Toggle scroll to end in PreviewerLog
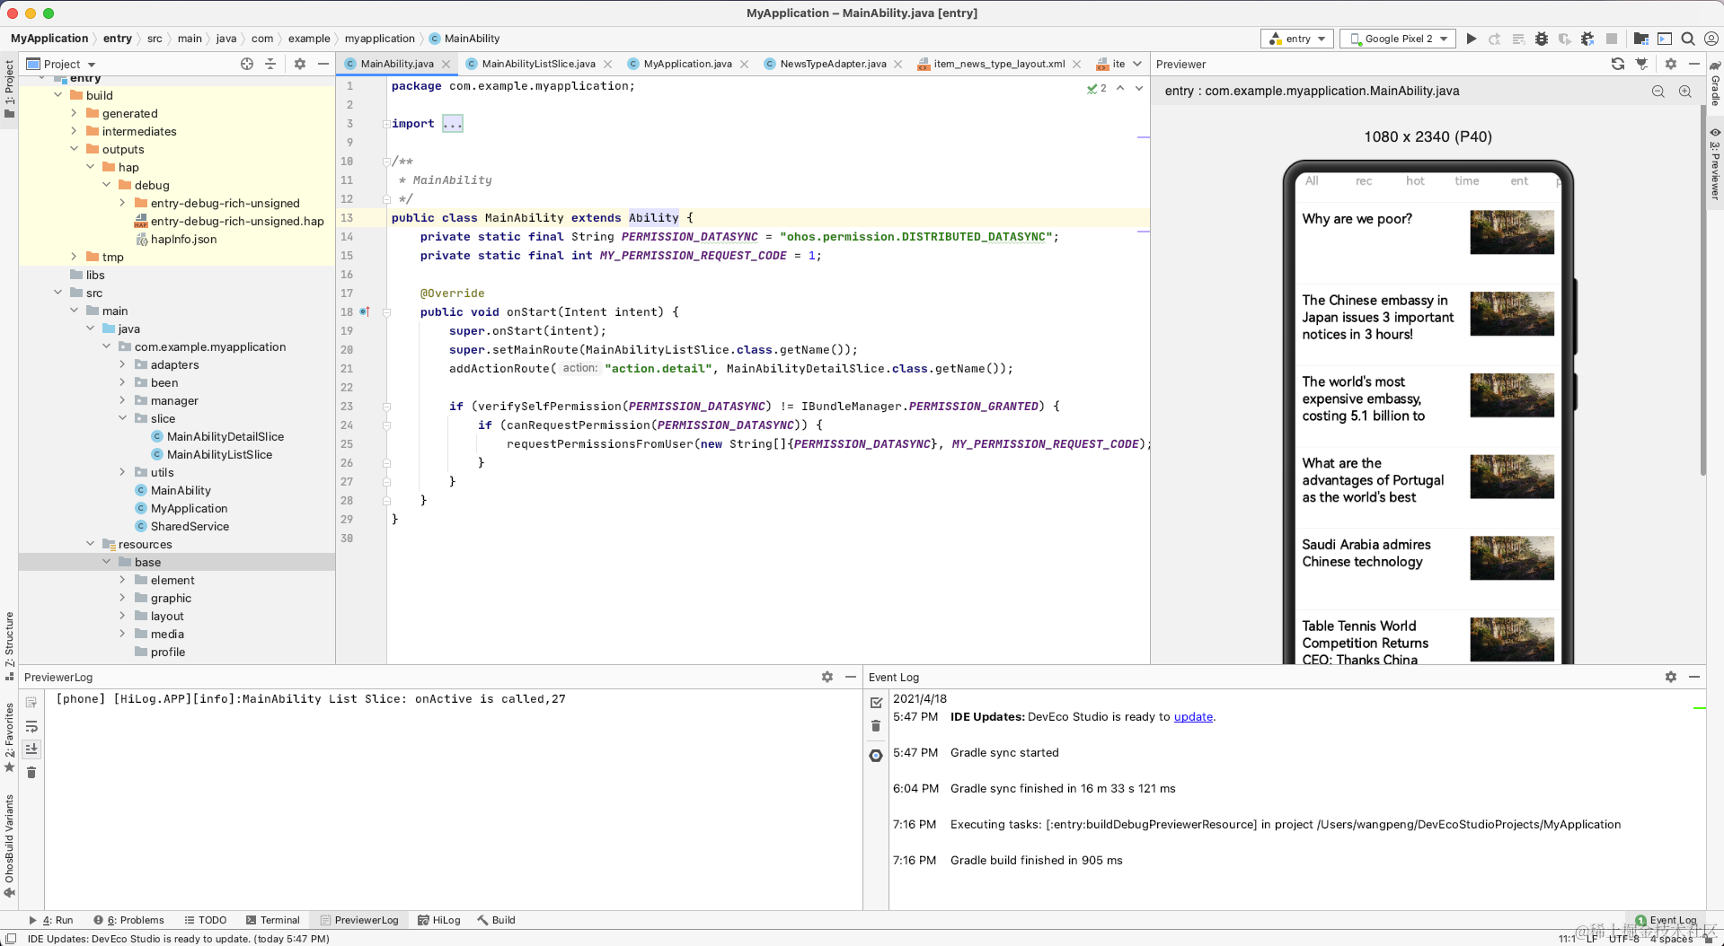Screen dimensions: 1724x946 click(31, 749)
